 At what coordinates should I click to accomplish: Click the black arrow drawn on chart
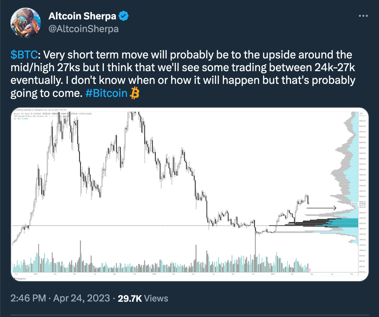pos(321,208)
